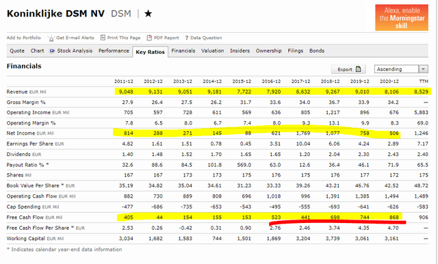Click the Earnings Per Share row label
Image resolution: width=438 pixels, height=264 pixels.
35,144
